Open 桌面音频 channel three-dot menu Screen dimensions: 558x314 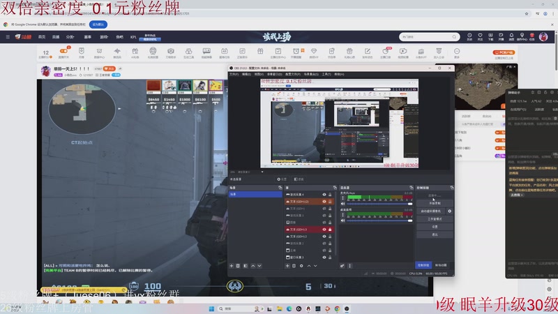click(343, 215)
